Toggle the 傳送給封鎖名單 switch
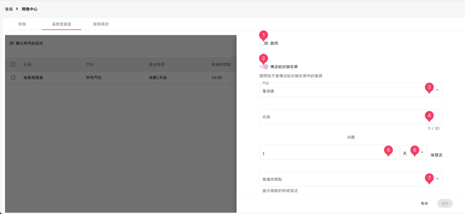The height and width of the screenshot is (214, 465). click(264, 67)
